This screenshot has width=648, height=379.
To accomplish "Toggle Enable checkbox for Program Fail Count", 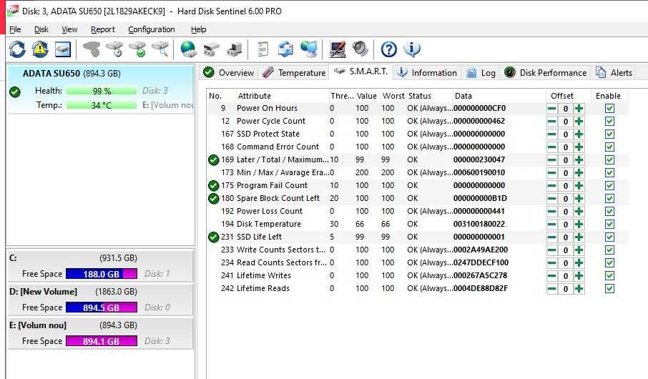I will 609,186.
